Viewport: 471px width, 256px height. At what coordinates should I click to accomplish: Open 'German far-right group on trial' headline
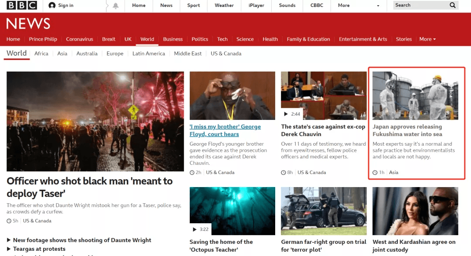[324, 246]
